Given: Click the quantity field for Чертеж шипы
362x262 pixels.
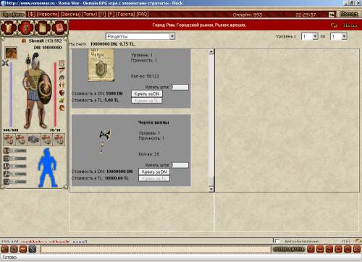Looking at the screenshot, I should pos(180,165).
